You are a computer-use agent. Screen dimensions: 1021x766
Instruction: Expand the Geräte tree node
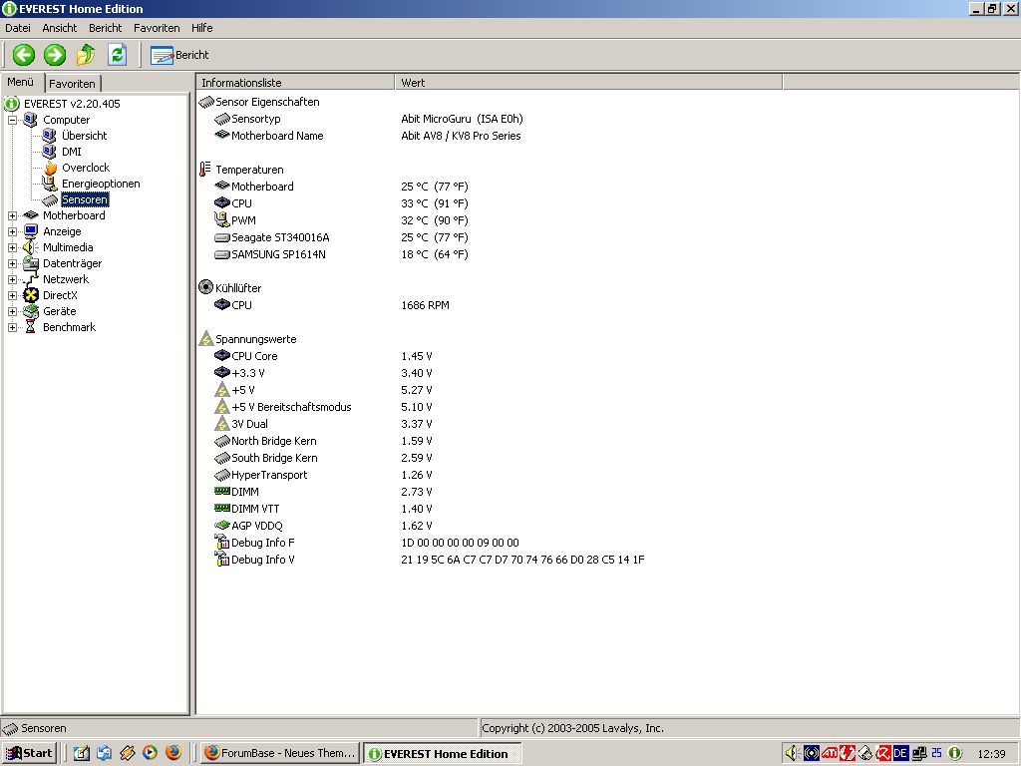12,311
